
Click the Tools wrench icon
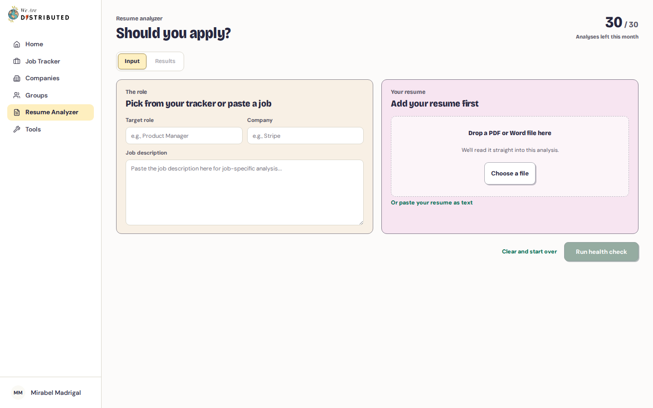click(x=17, y=129)
